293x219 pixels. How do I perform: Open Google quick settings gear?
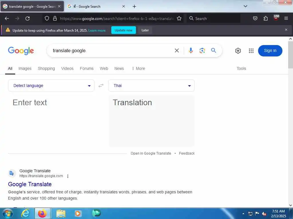[238, 51]
